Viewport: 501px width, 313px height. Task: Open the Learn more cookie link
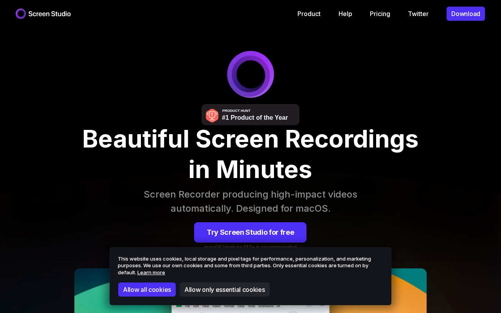click(x=151, y=272)
